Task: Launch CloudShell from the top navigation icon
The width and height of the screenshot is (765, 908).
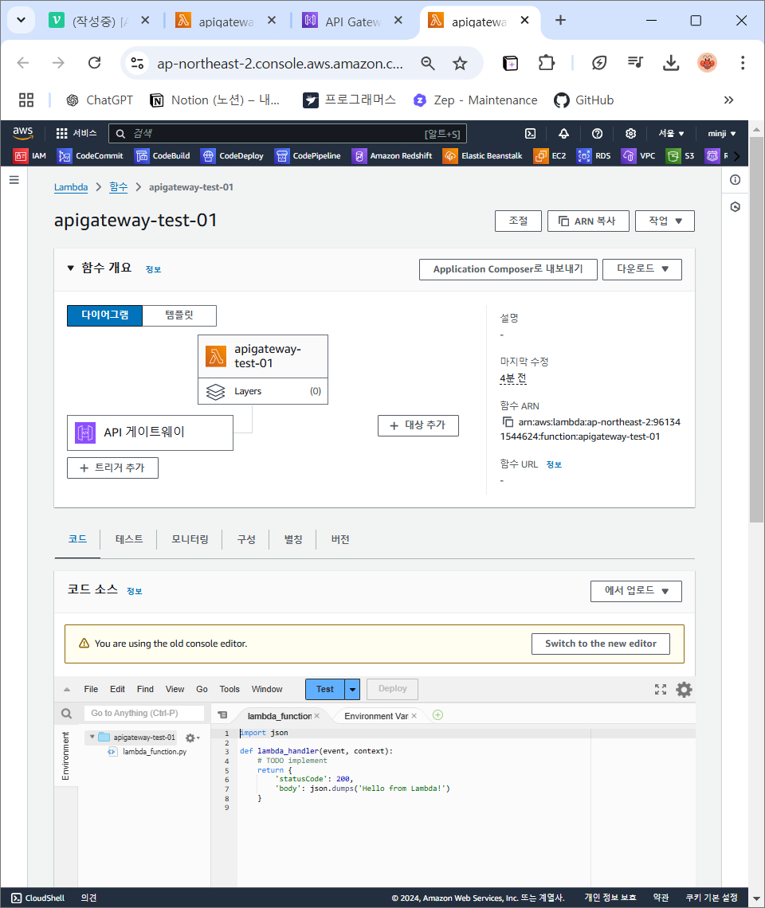Action: [530, 134]
